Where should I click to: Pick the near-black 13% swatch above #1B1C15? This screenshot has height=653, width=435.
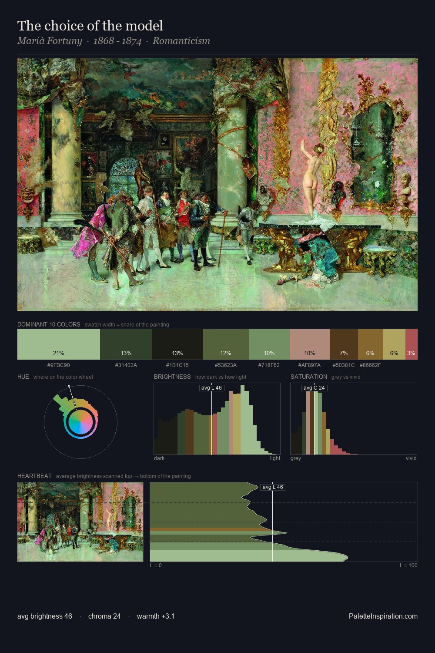coord(177,344)
